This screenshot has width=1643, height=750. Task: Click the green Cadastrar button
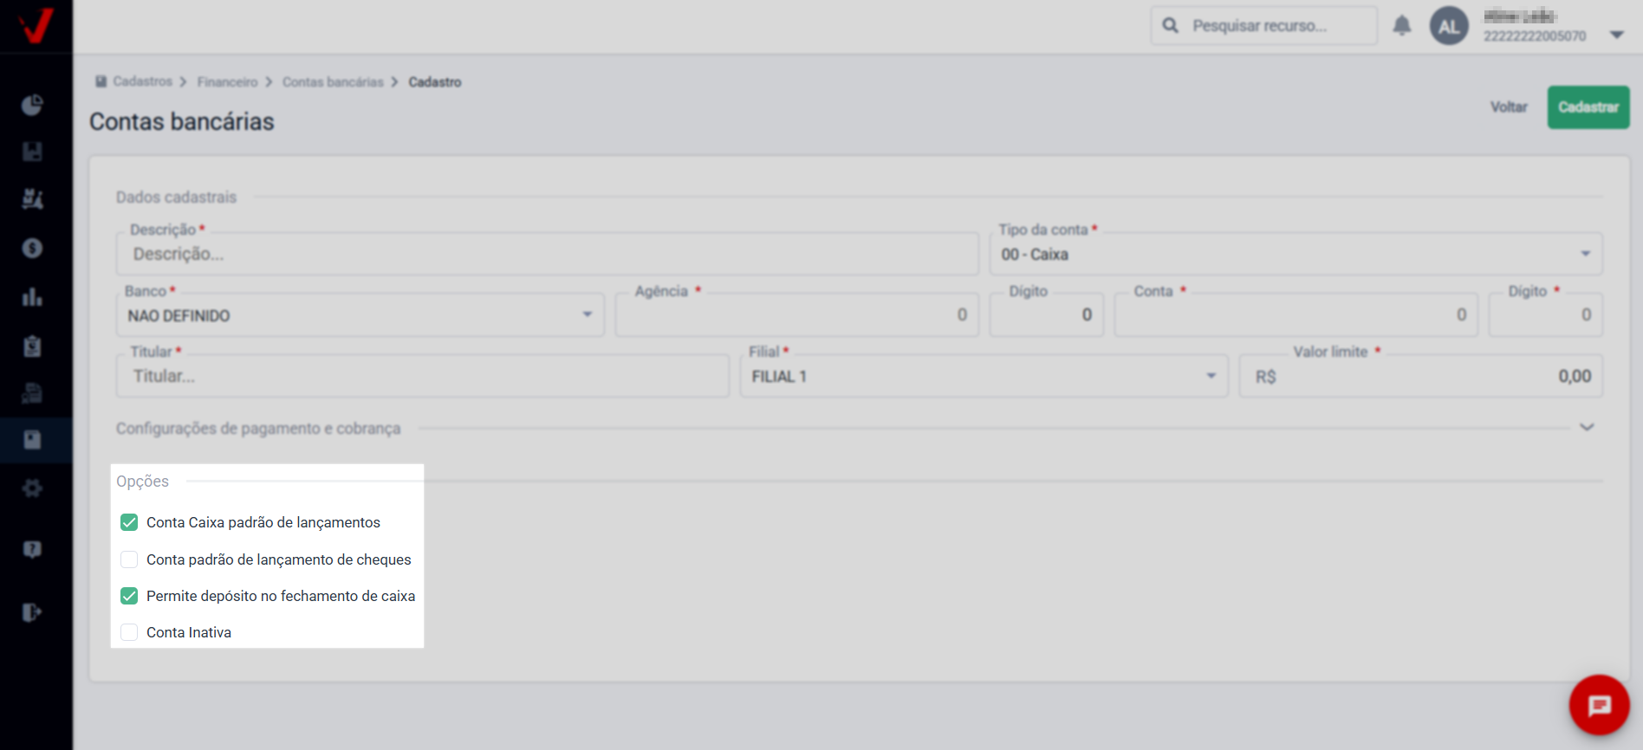click(1588, 107)
